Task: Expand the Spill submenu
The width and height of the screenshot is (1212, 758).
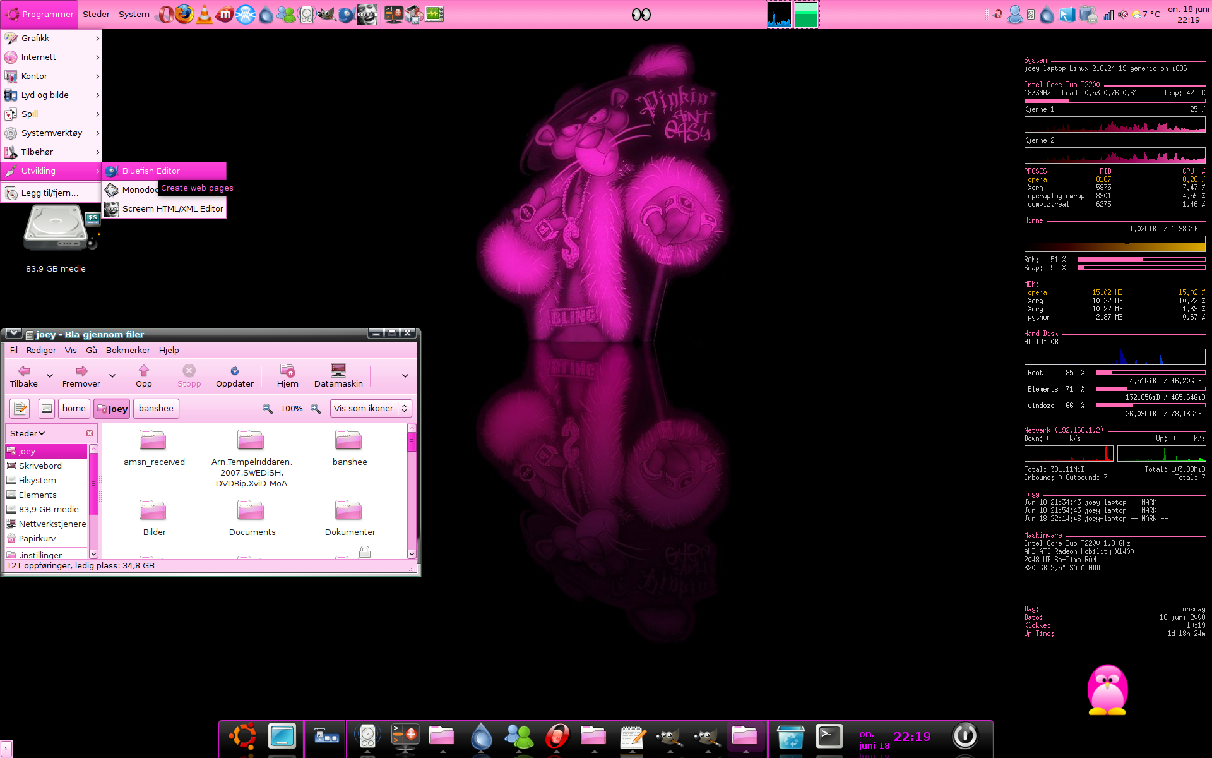Action: tap(52, 114)
